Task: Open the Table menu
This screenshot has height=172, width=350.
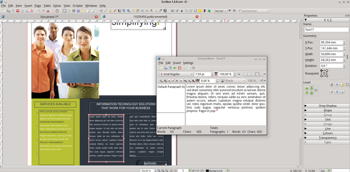Action: pyautogui.click(x=47, y=6)
